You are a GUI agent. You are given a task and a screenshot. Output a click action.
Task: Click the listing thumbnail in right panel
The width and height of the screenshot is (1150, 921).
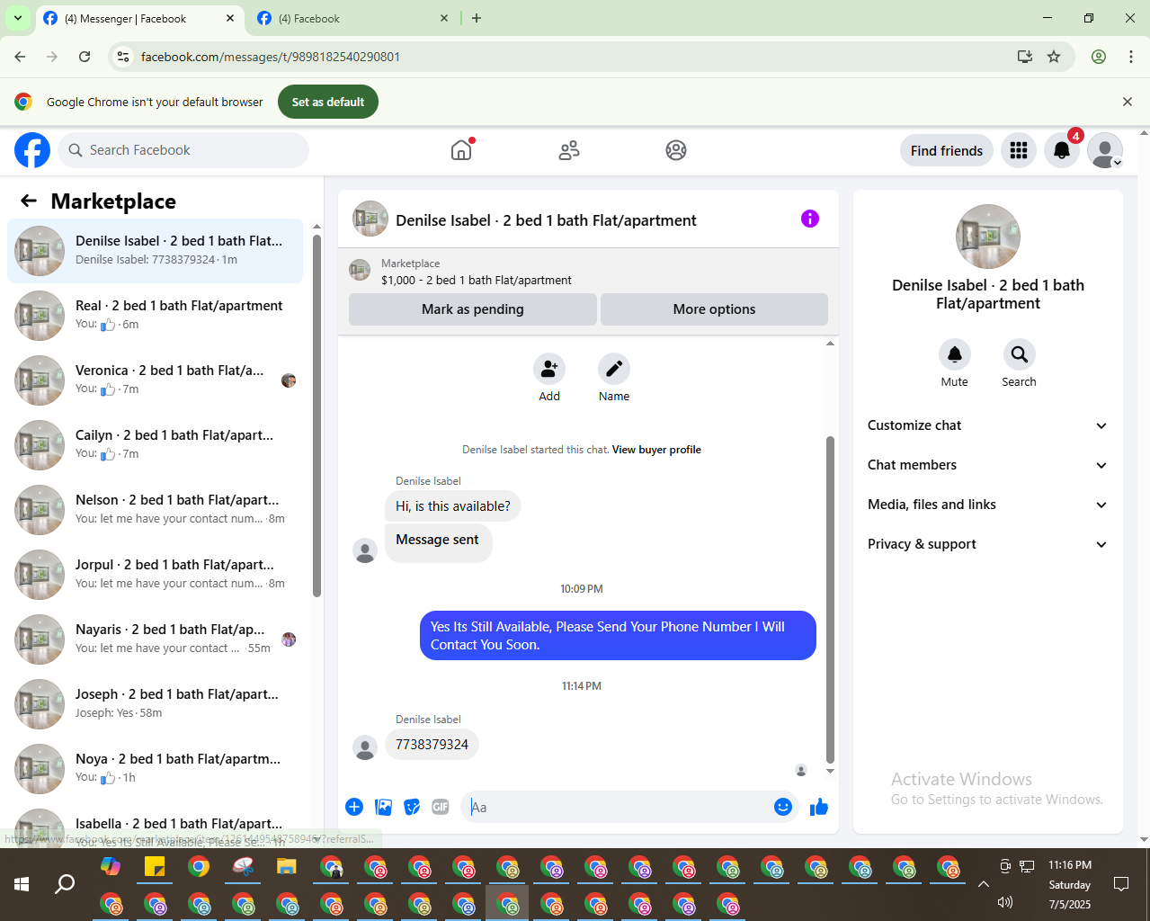pos(988,237)
